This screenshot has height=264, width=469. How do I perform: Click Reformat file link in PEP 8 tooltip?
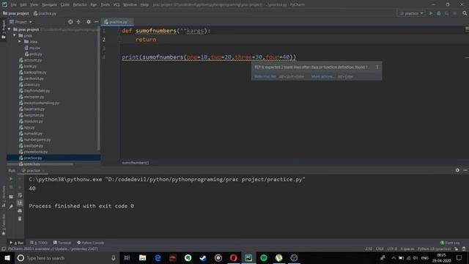(265, 76)
